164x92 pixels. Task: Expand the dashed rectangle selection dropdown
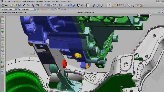(x=61, y=9)
